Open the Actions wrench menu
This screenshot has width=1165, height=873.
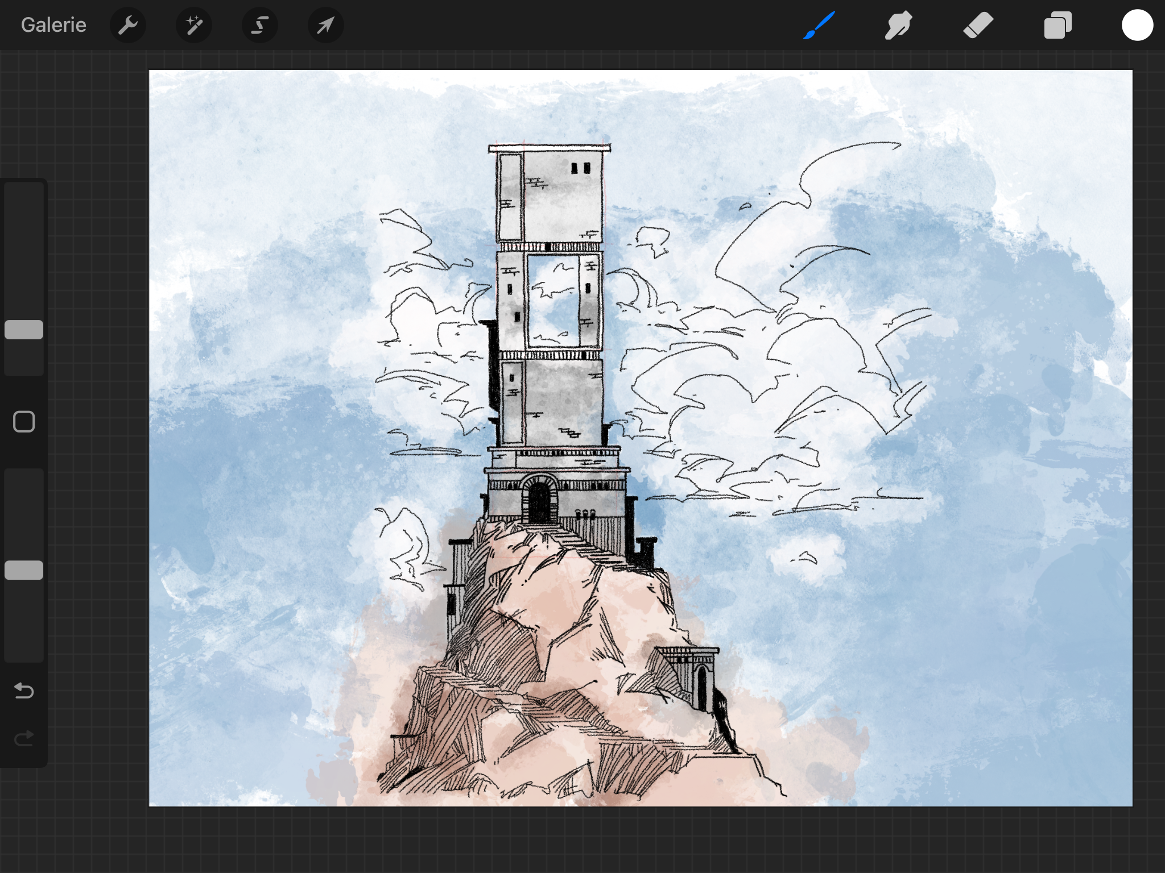click(x=128, y=25)
